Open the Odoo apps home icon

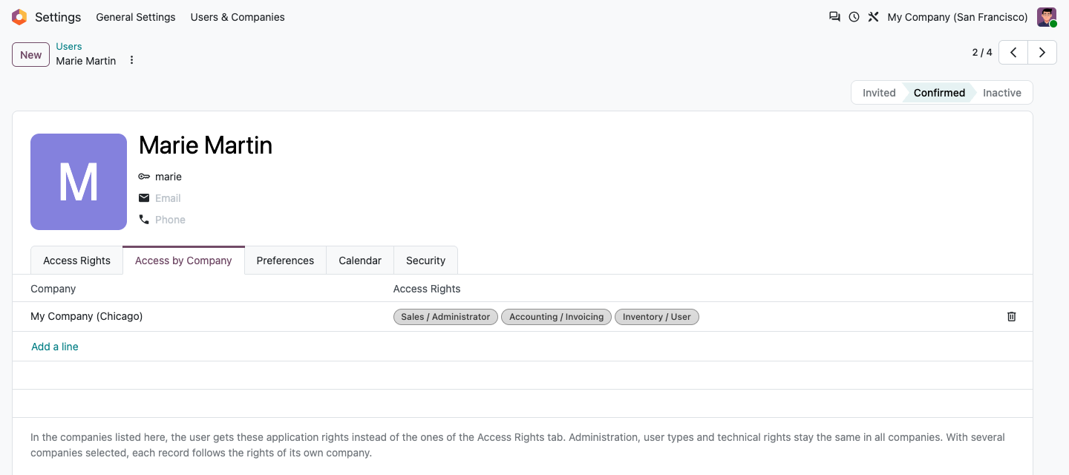[19, 17]
